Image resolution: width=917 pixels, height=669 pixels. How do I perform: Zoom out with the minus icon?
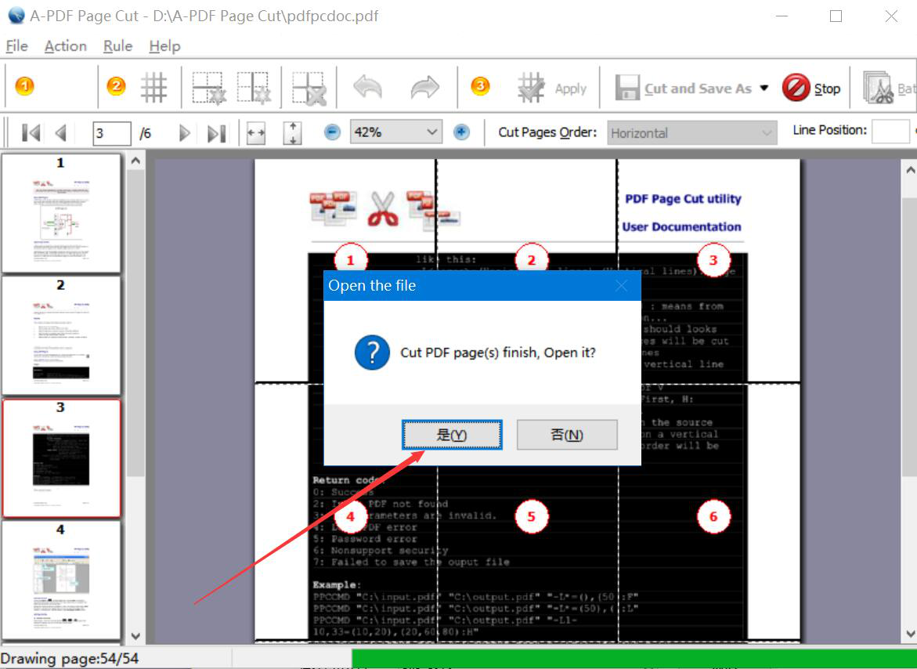tap(332, 132)
